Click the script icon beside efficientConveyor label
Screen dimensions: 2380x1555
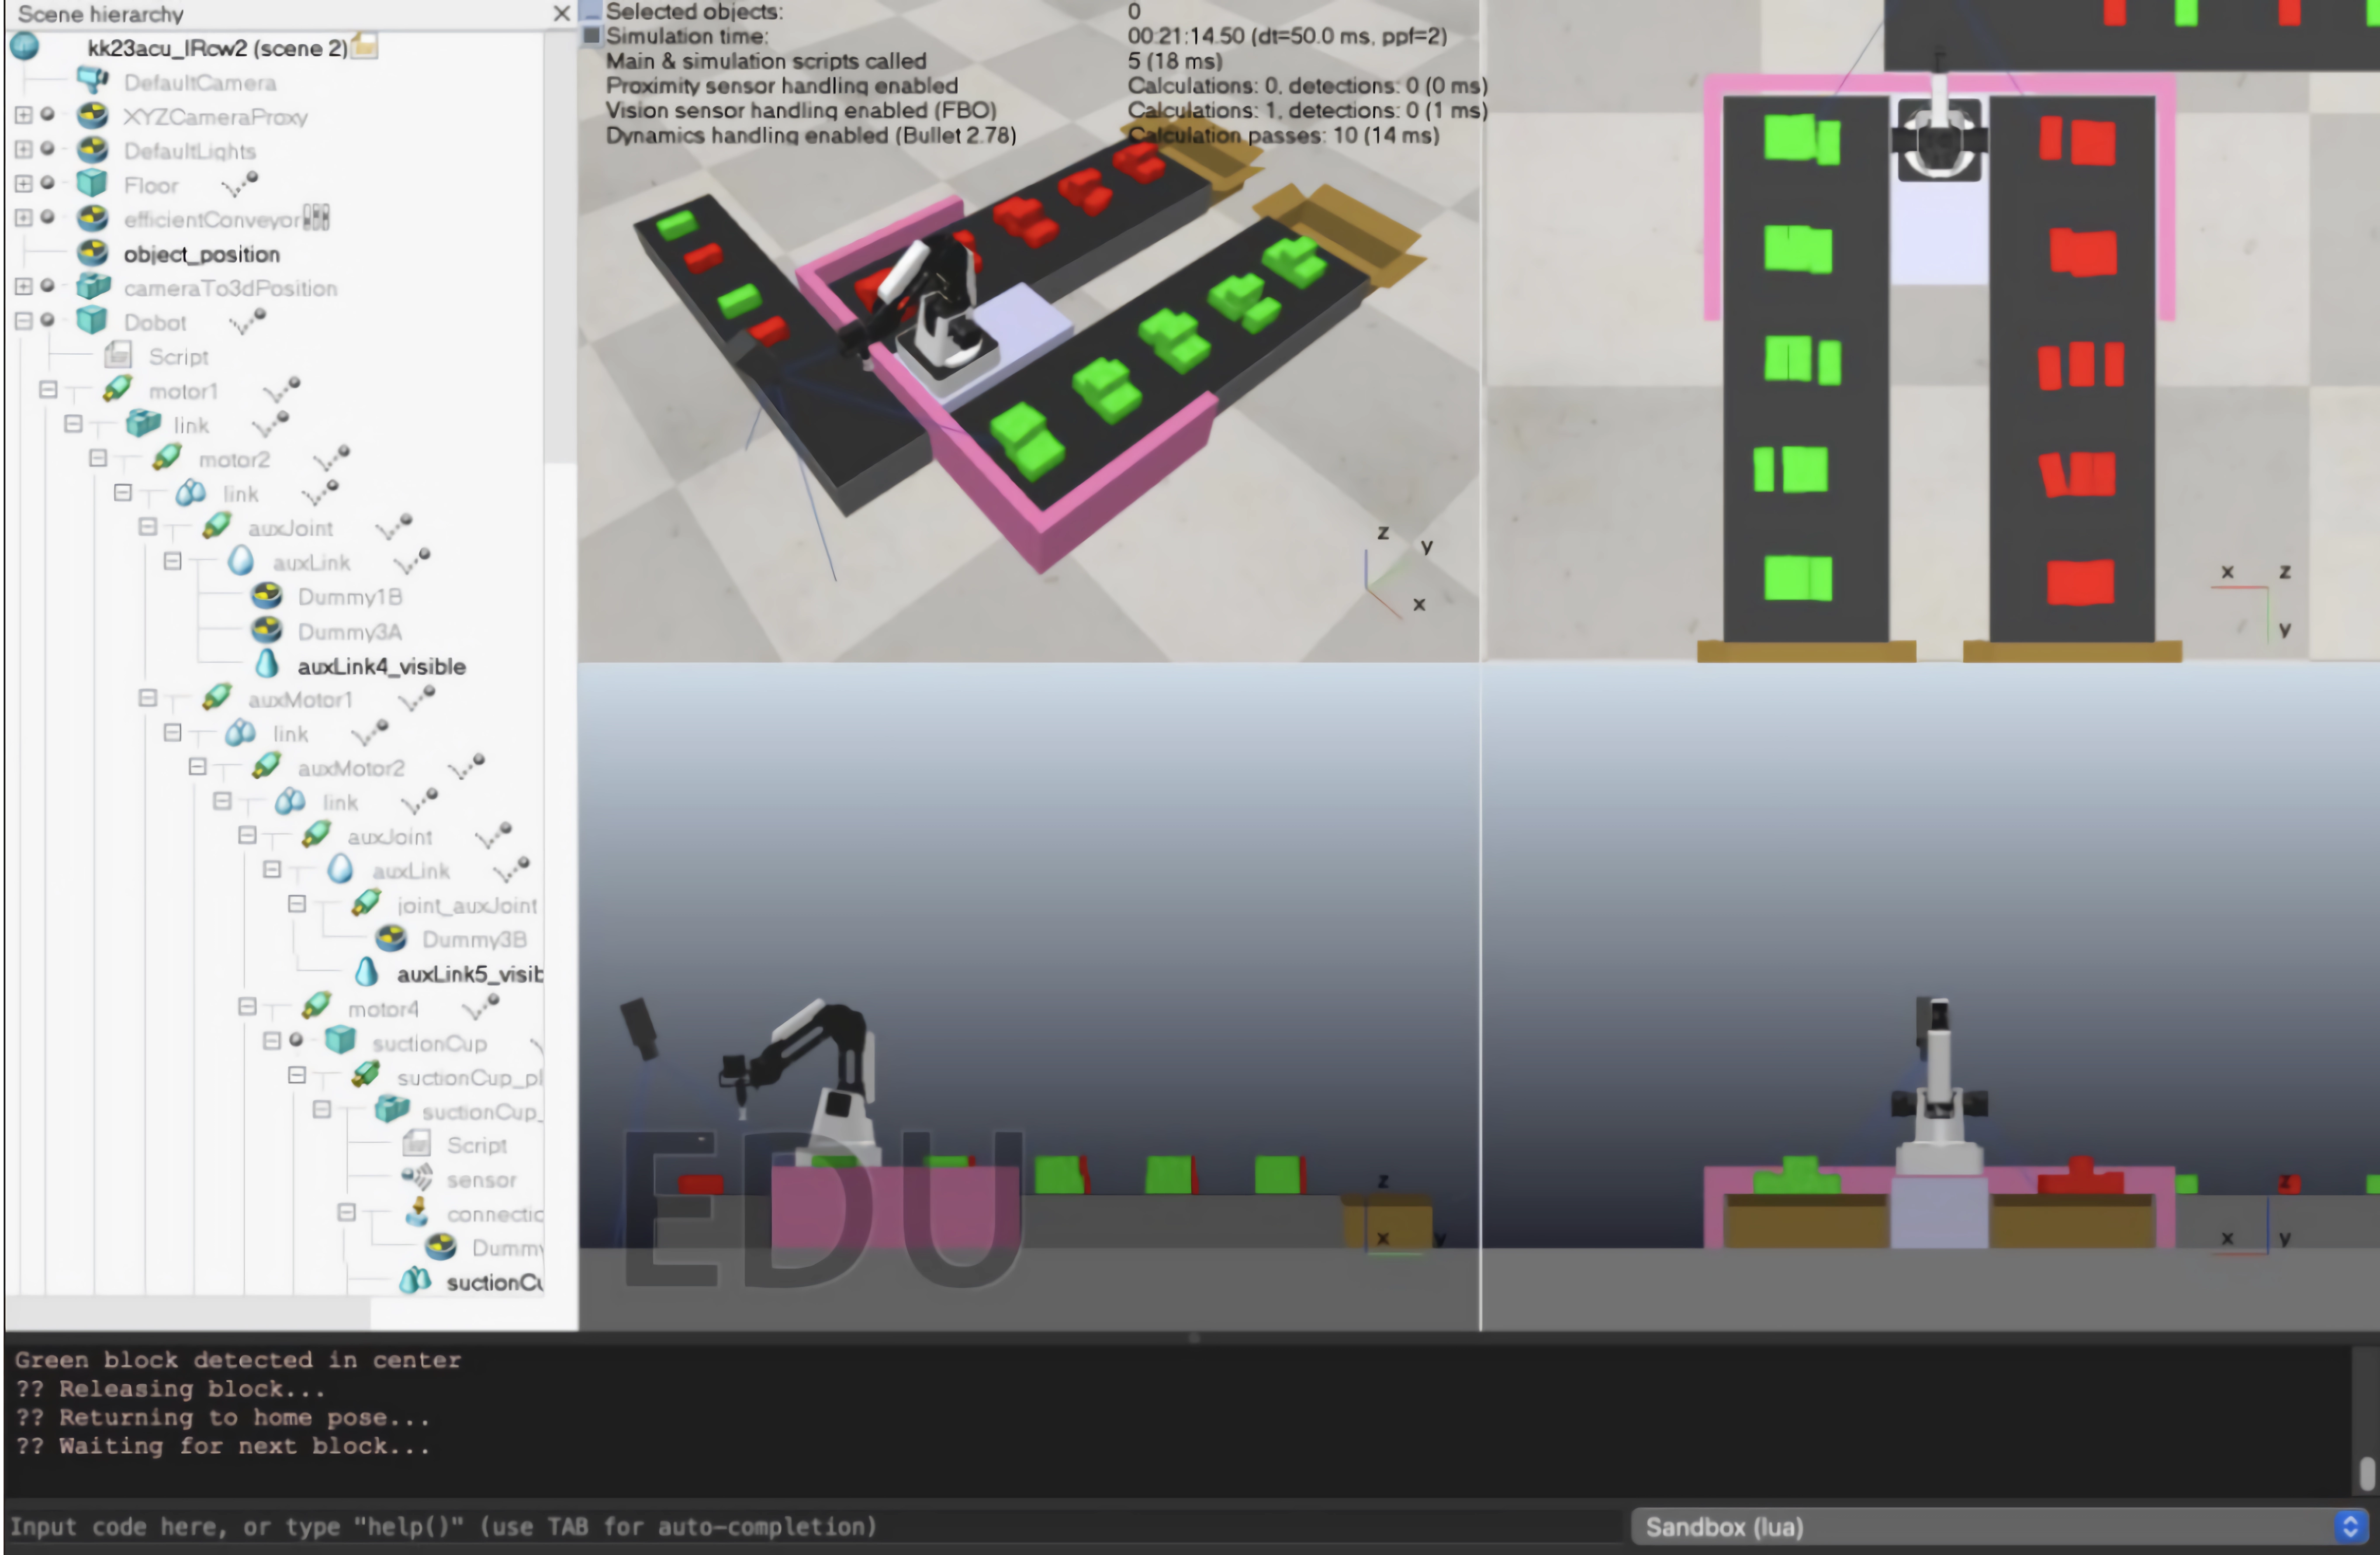[x=316, y=218]
